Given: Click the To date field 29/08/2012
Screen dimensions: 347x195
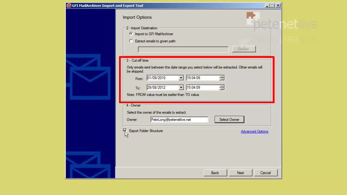Looking at the screenshot, I should tap(163, 88).
